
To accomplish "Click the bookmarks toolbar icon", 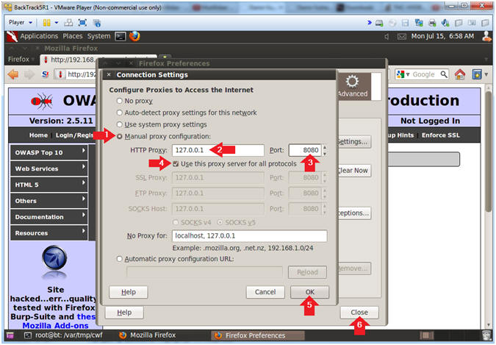I will pyautogui.click(x=477, y=75).
